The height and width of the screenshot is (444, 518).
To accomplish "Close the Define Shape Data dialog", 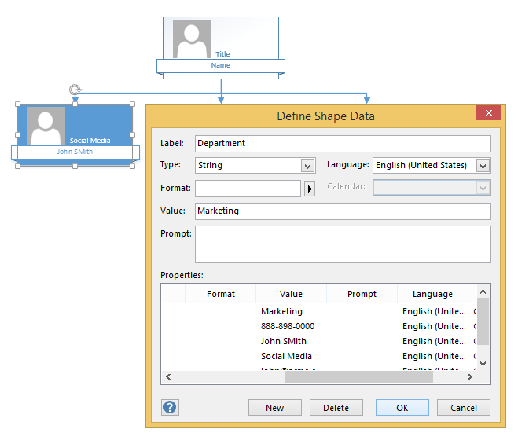I will pyautogui.click(x=489, y=112).
